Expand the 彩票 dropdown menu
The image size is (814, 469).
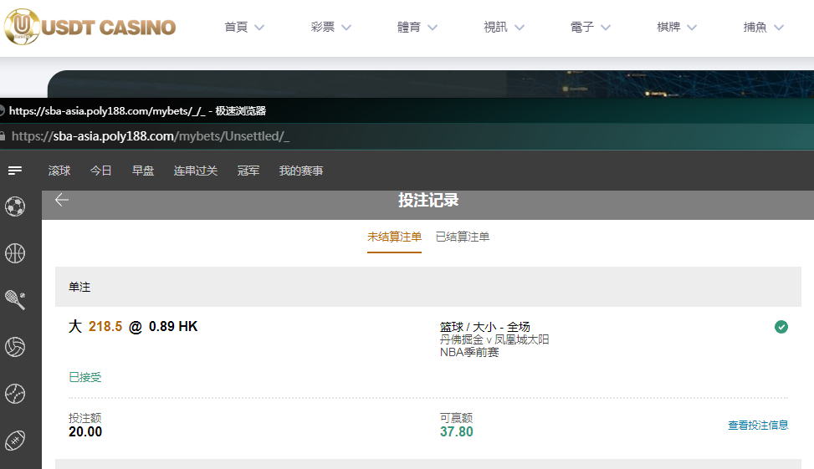331,28
